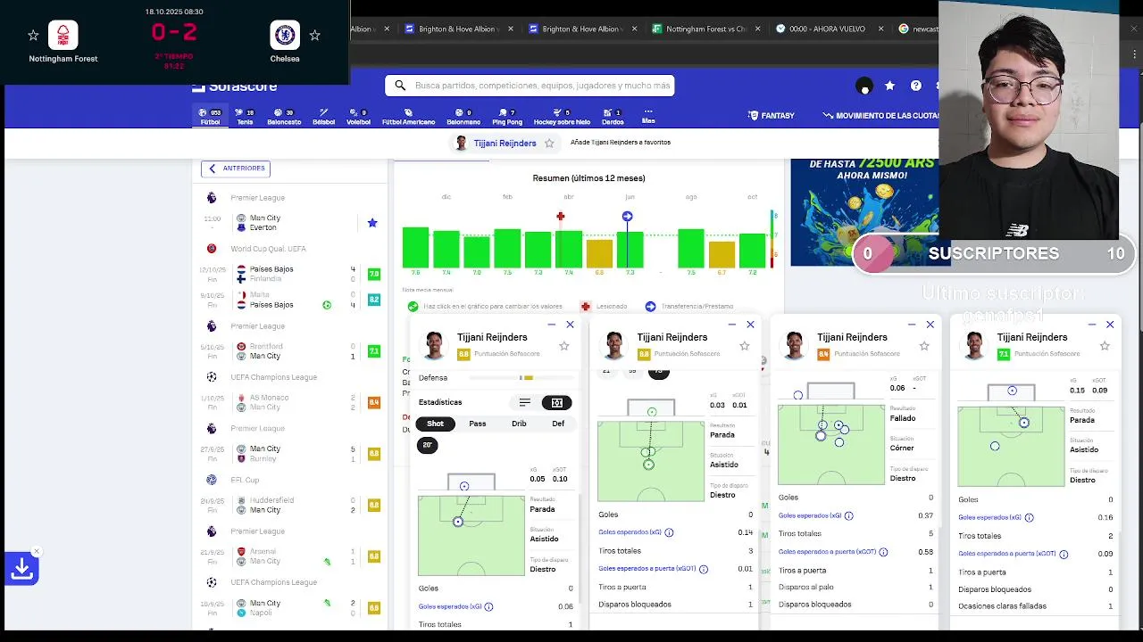Open Países Bajos vs Finlandia match

point(290,274)
